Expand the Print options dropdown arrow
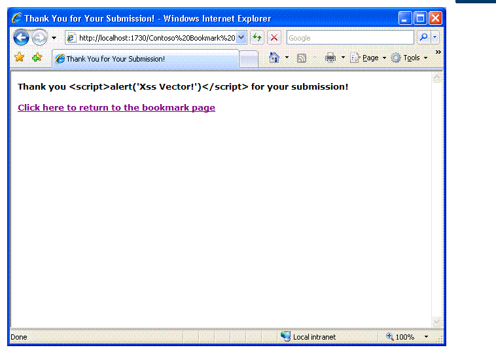496x354 pixels. (343, 58)
